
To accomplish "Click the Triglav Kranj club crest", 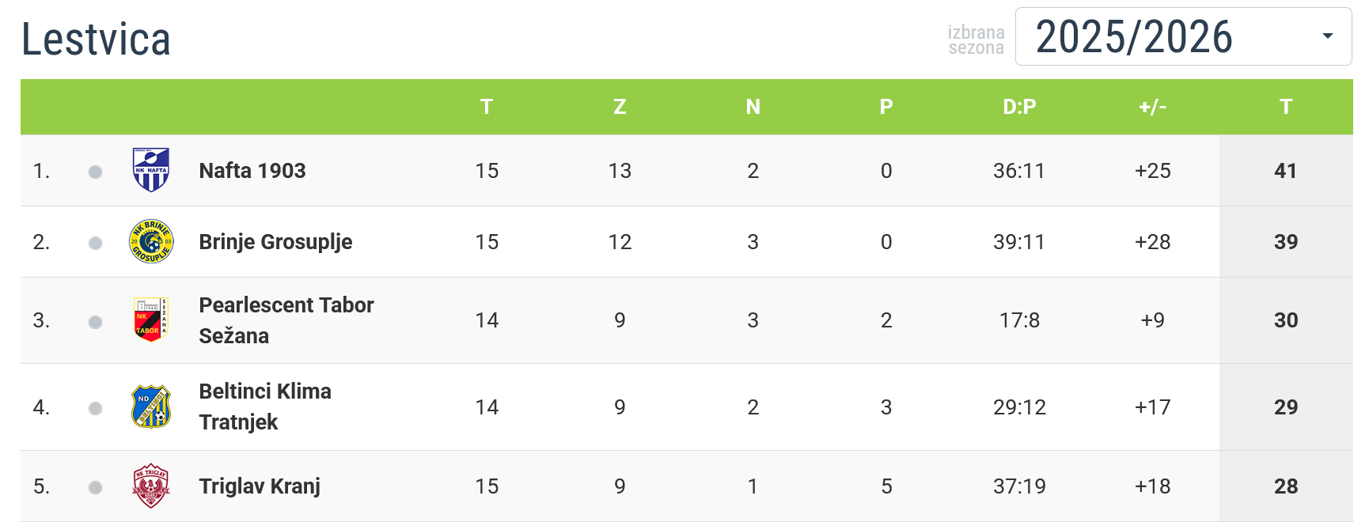I will click(x=150, y=486).
